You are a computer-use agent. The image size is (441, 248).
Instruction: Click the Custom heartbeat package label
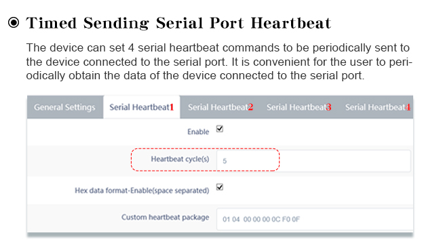(165, 218)
